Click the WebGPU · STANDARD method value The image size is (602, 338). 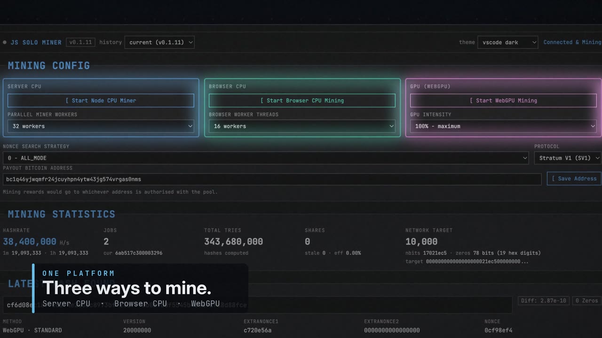click(x=32, y=330)
